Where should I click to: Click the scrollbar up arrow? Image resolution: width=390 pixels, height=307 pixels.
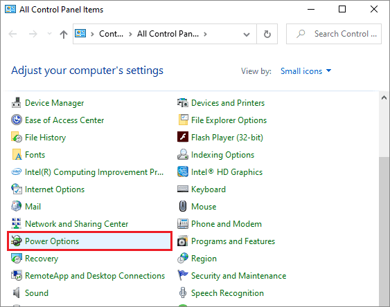point(384,97)
